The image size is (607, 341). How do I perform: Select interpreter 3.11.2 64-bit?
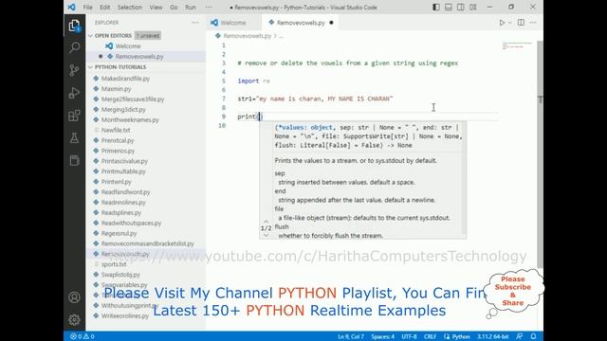[x=492, y=336]
